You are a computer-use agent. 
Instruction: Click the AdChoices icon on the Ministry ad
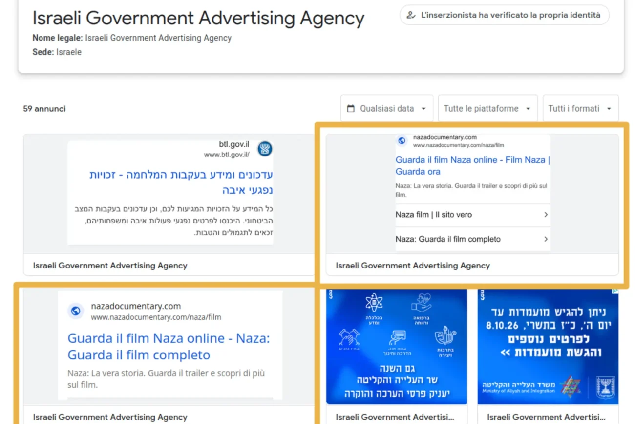pos(615,291)
